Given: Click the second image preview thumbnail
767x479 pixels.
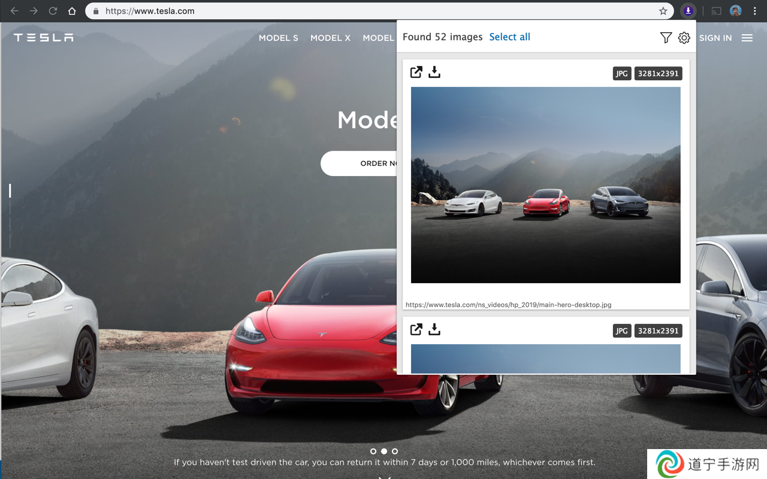Looking at the screenshot, I should point(546,359).
